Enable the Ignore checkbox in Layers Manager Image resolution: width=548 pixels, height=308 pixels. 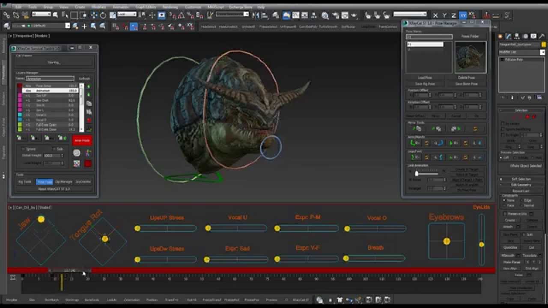(x=24, y=149)
